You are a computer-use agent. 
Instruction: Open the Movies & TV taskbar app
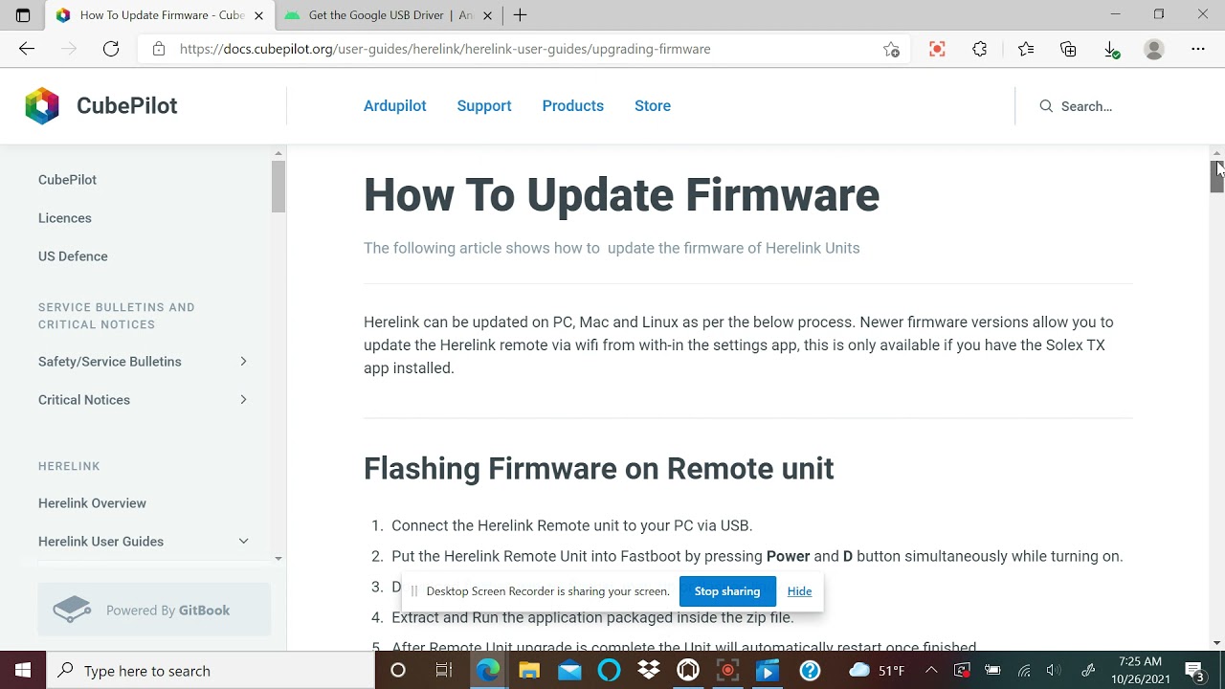pyautogui.click(x=768, y=671)
